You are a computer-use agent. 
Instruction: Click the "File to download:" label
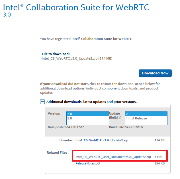coord(56,54)
